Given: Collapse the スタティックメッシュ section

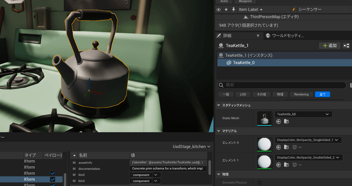Looking at the screenshot, I should [x=219, y=105].
